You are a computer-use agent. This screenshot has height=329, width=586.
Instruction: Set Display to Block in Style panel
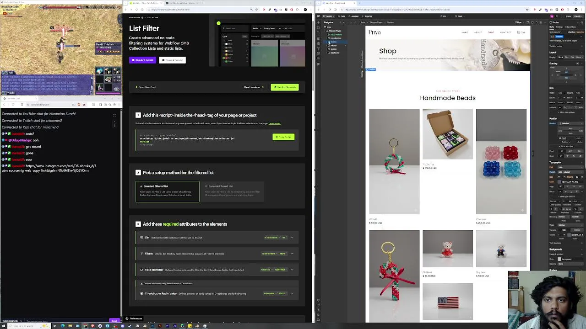click(560, 57)
